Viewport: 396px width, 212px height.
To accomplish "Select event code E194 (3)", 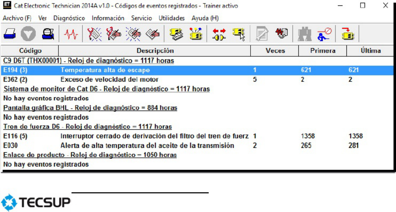I will (15, 70).
